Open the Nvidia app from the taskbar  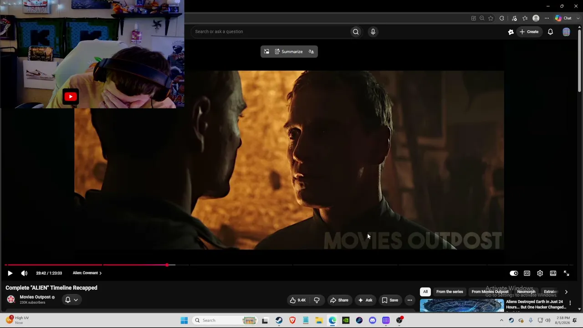346,320
